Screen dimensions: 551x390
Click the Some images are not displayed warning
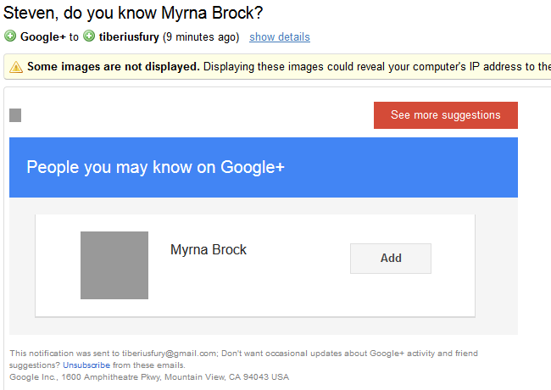[x=114, y=66]
